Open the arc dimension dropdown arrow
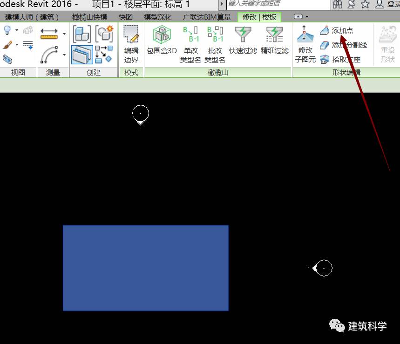 [64, 55]
